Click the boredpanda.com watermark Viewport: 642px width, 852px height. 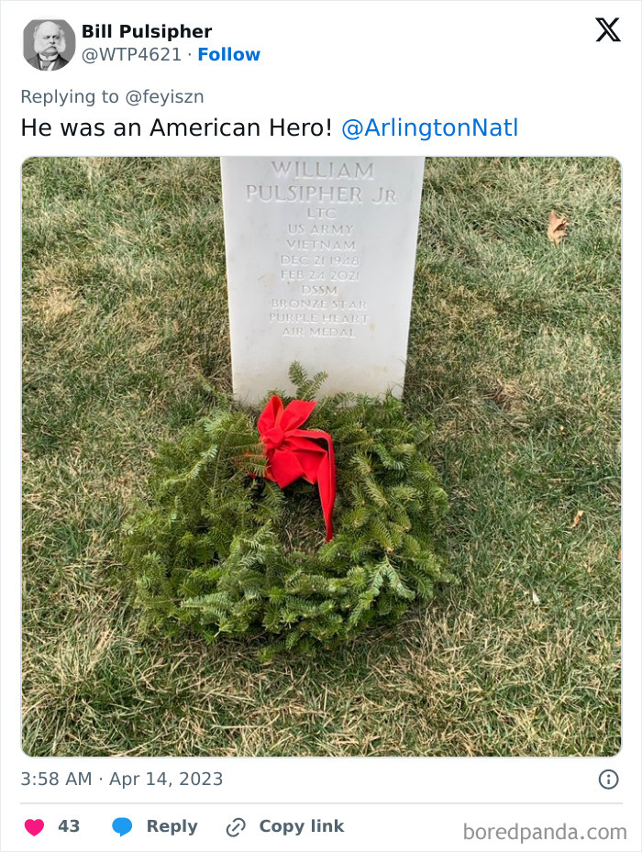(545, 832)
